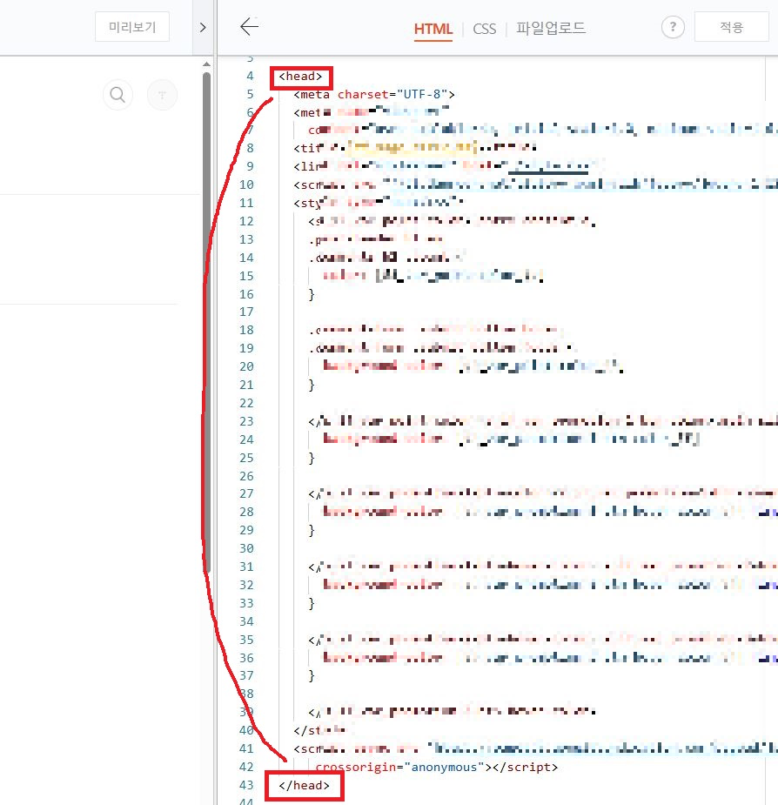Go back using the left arrow icon
The height and width of the screenshot is (805, 778).
coord(249,27)
